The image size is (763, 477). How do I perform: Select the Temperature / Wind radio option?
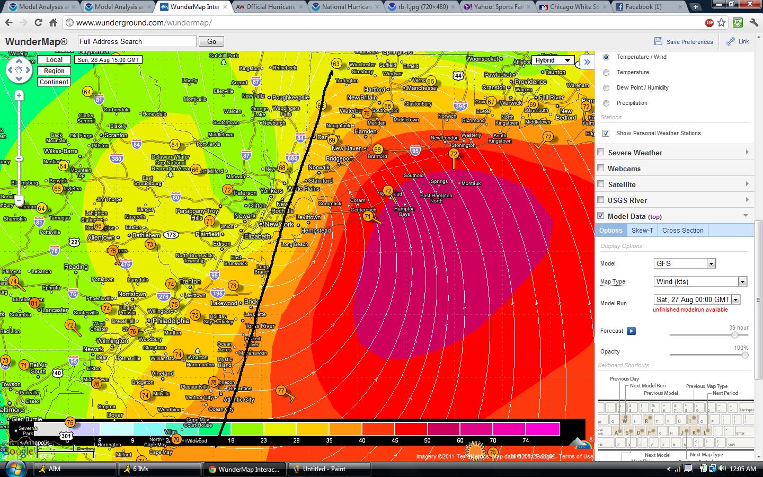pos(606,57)
